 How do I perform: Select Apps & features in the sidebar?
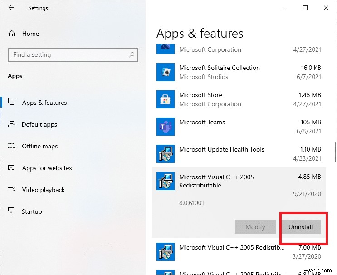[x=44, y=103]
